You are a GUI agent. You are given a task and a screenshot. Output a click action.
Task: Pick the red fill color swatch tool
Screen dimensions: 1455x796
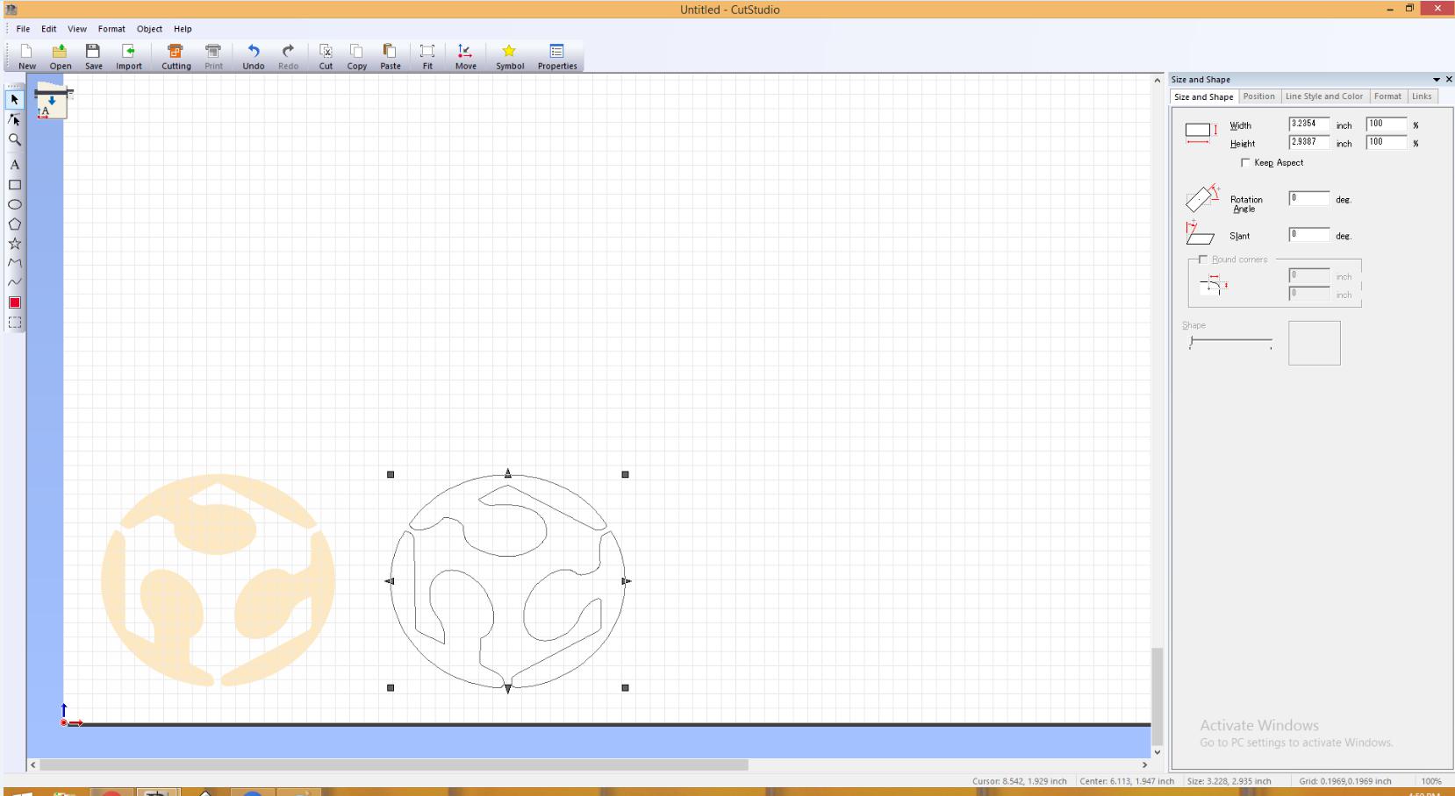coord(15,302)
